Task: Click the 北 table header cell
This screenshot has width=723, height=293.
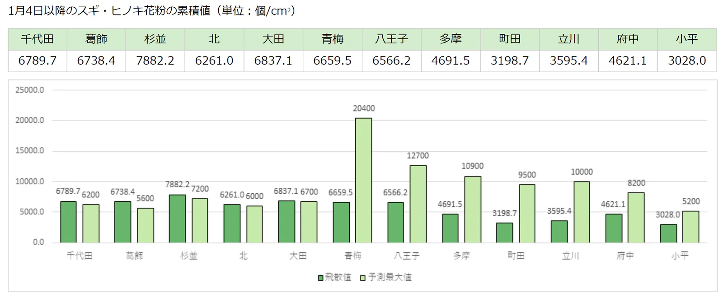Action: [214, 39]
